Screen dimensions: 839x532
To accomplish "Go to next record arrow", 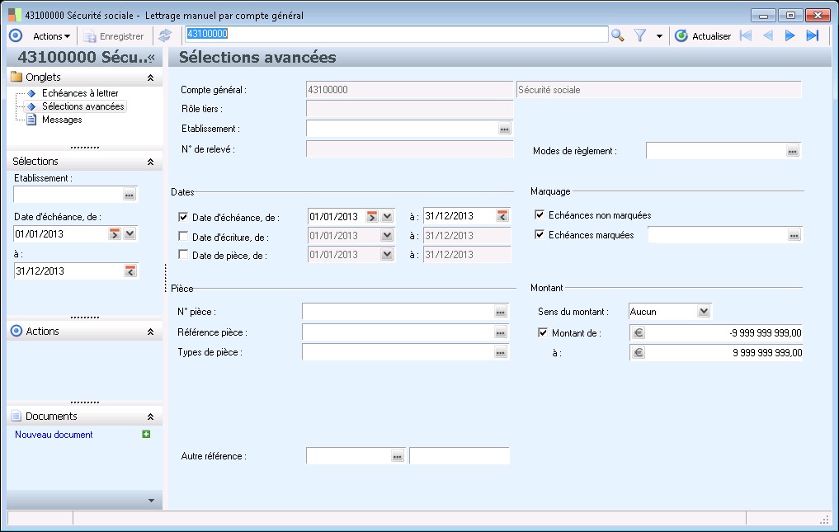I will click(790, 35).
